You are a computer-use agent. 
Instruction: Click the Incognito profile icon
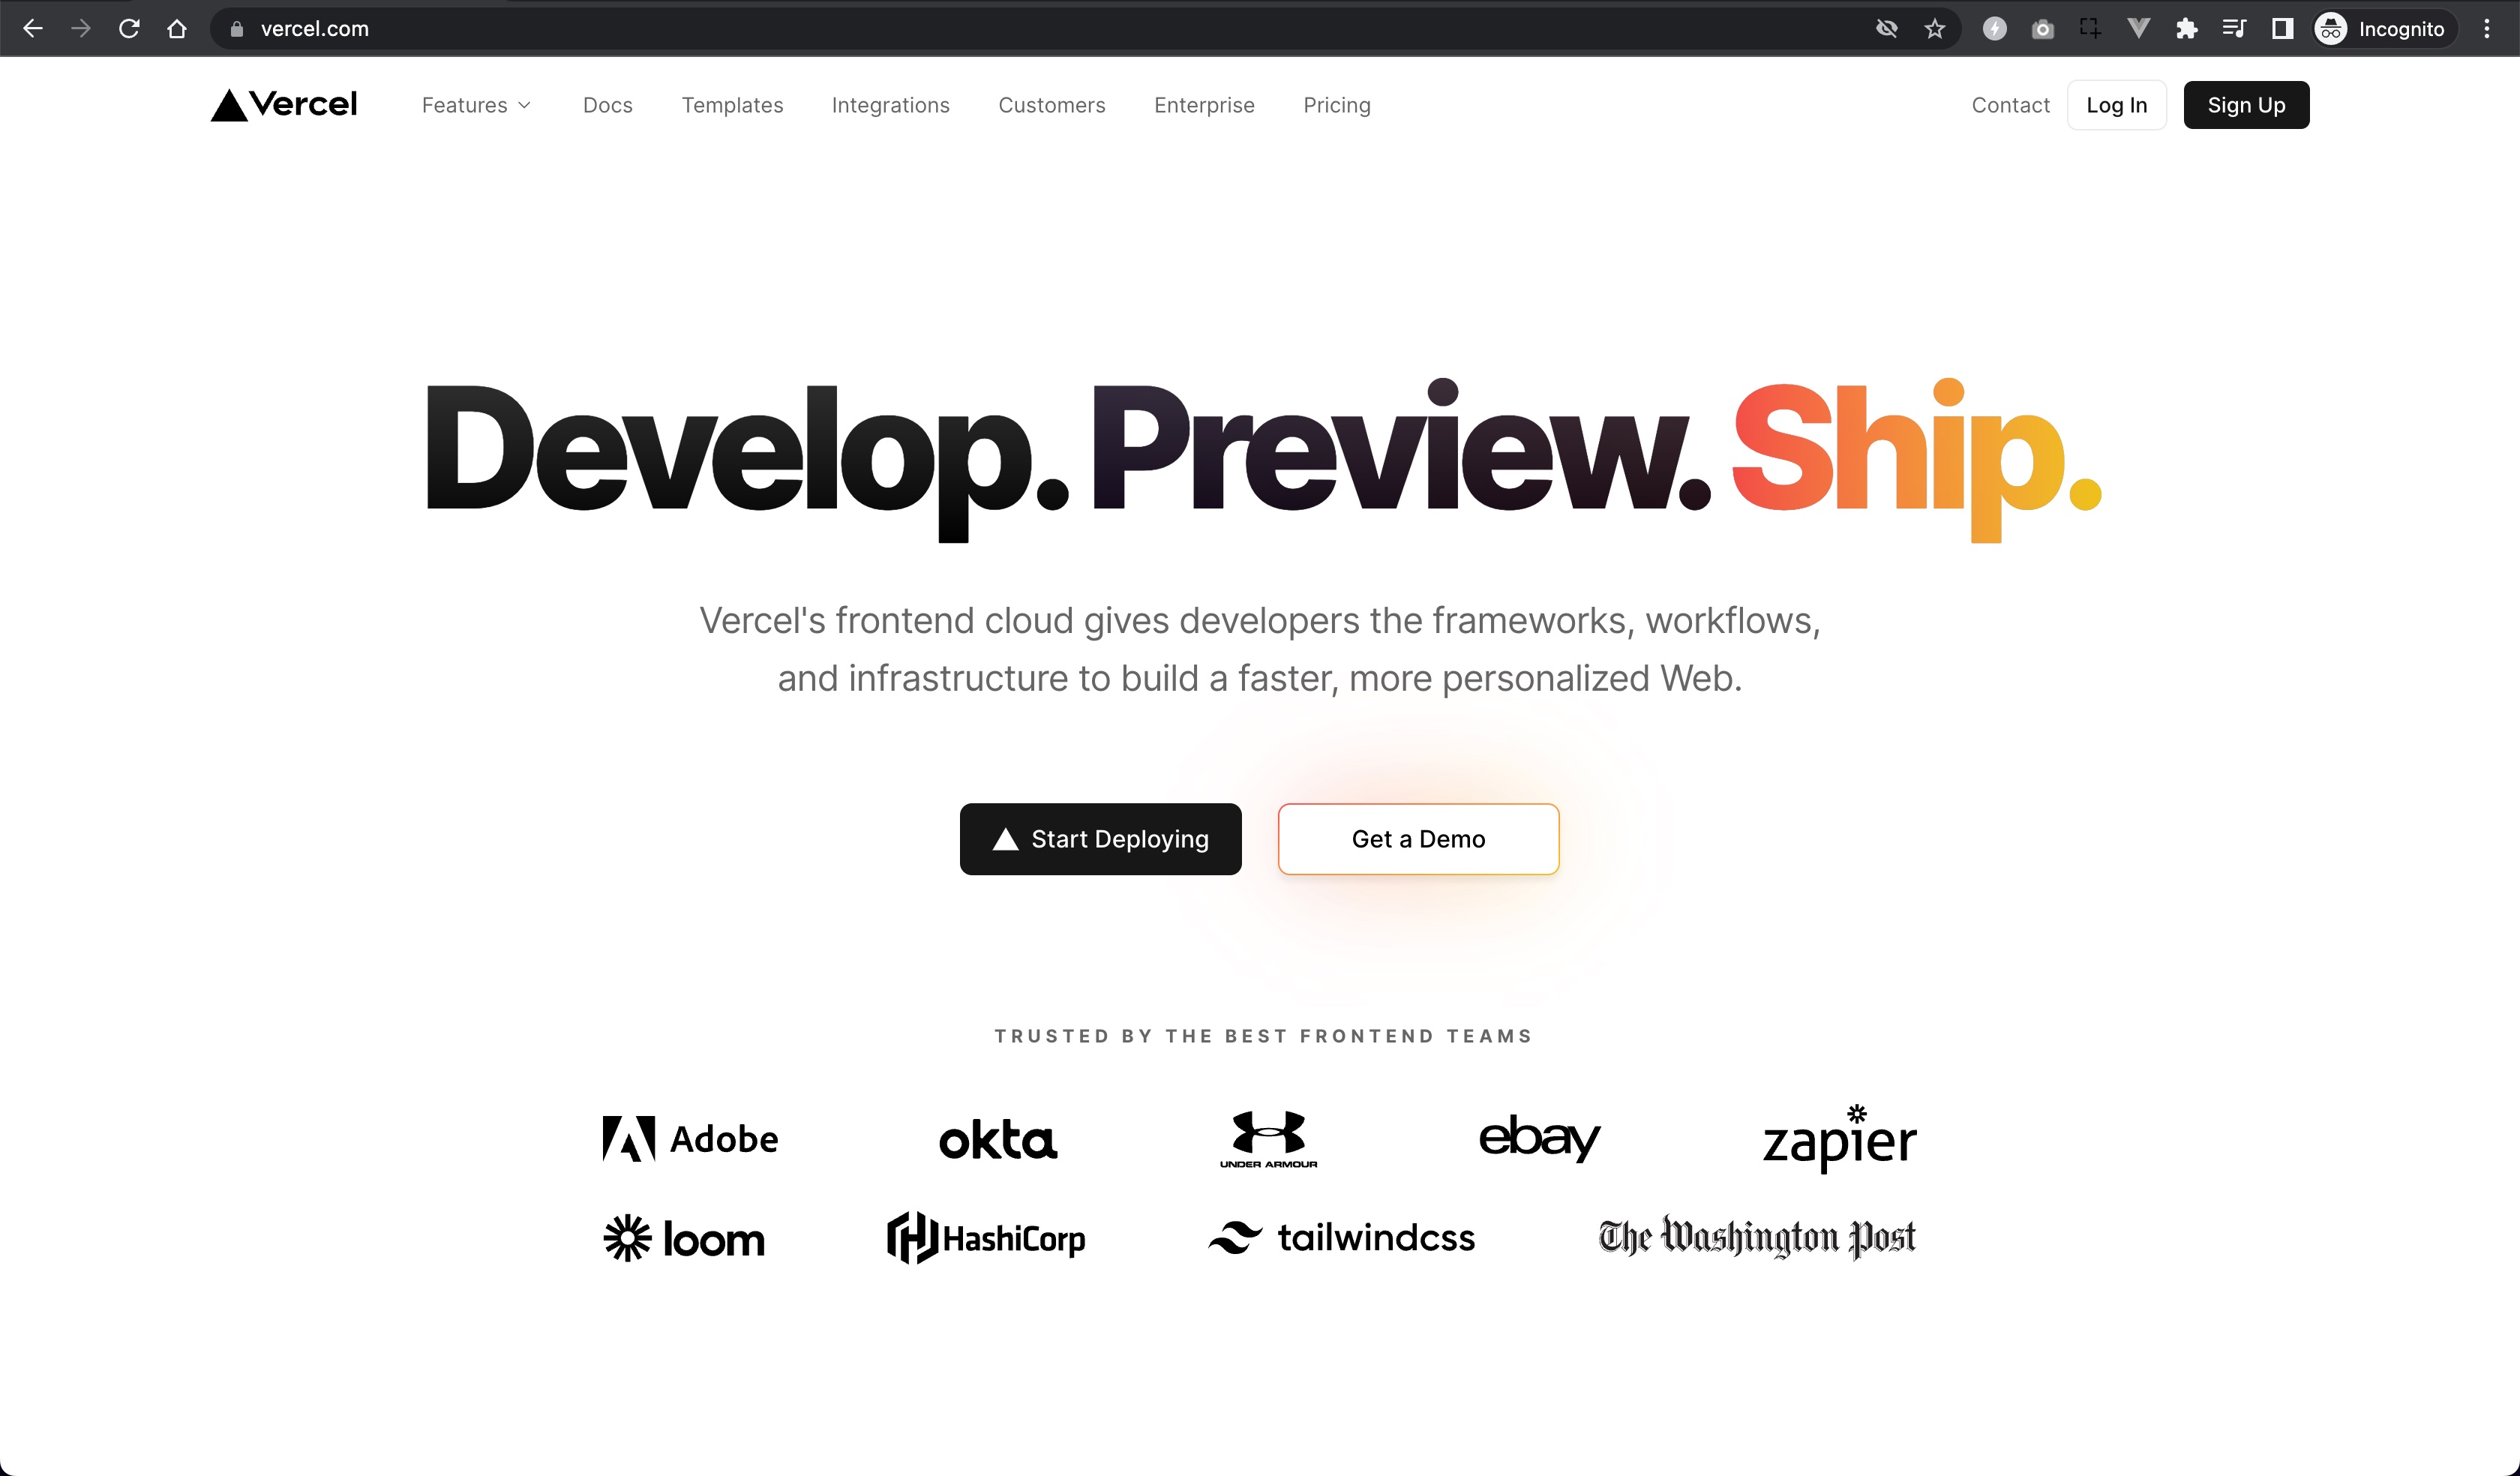point(2332,28)
